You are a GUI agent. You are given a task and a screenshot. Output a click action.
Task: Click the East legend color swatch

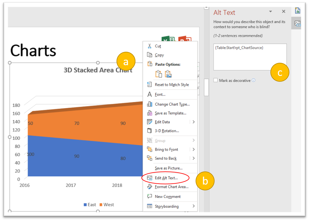pyautogui.click(x=85, y=205)
